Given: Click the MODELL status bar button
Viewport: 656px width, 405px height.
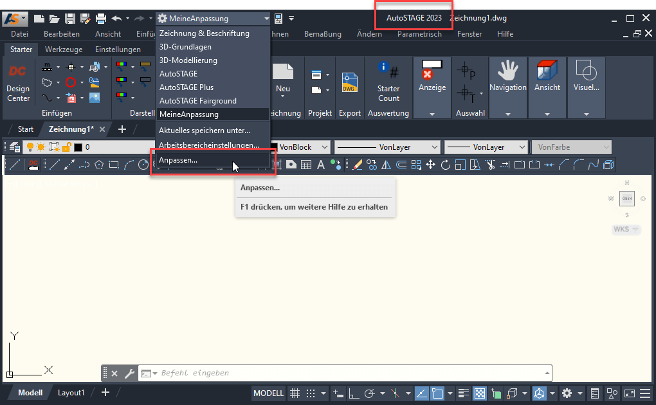Looking at the screenshot, I should point(269,393).
